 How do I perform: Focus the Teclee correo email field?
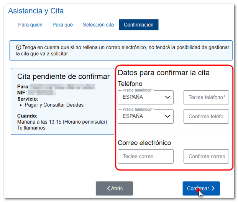click(x=146, y=157)
